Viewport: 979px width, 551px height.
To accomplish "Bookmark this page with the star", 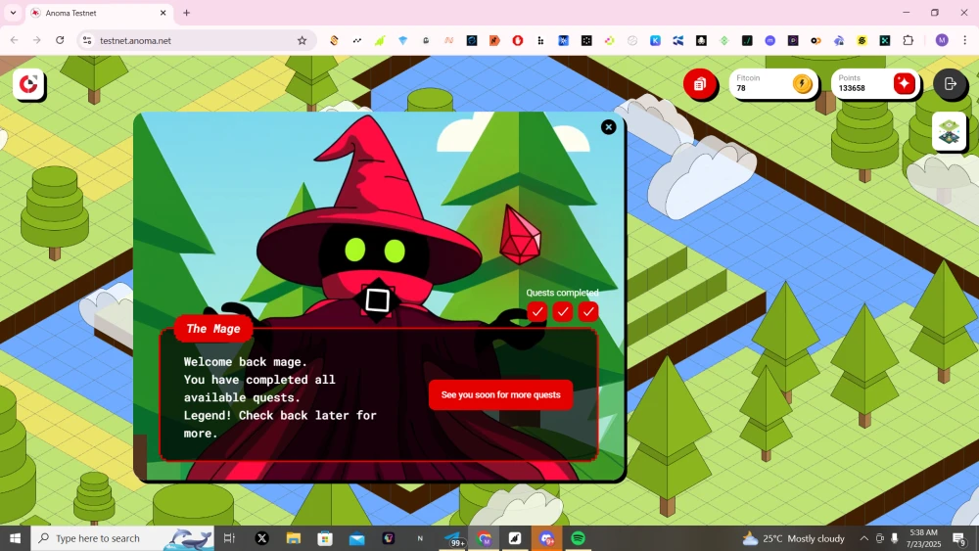I will click(x=302, y=40).
